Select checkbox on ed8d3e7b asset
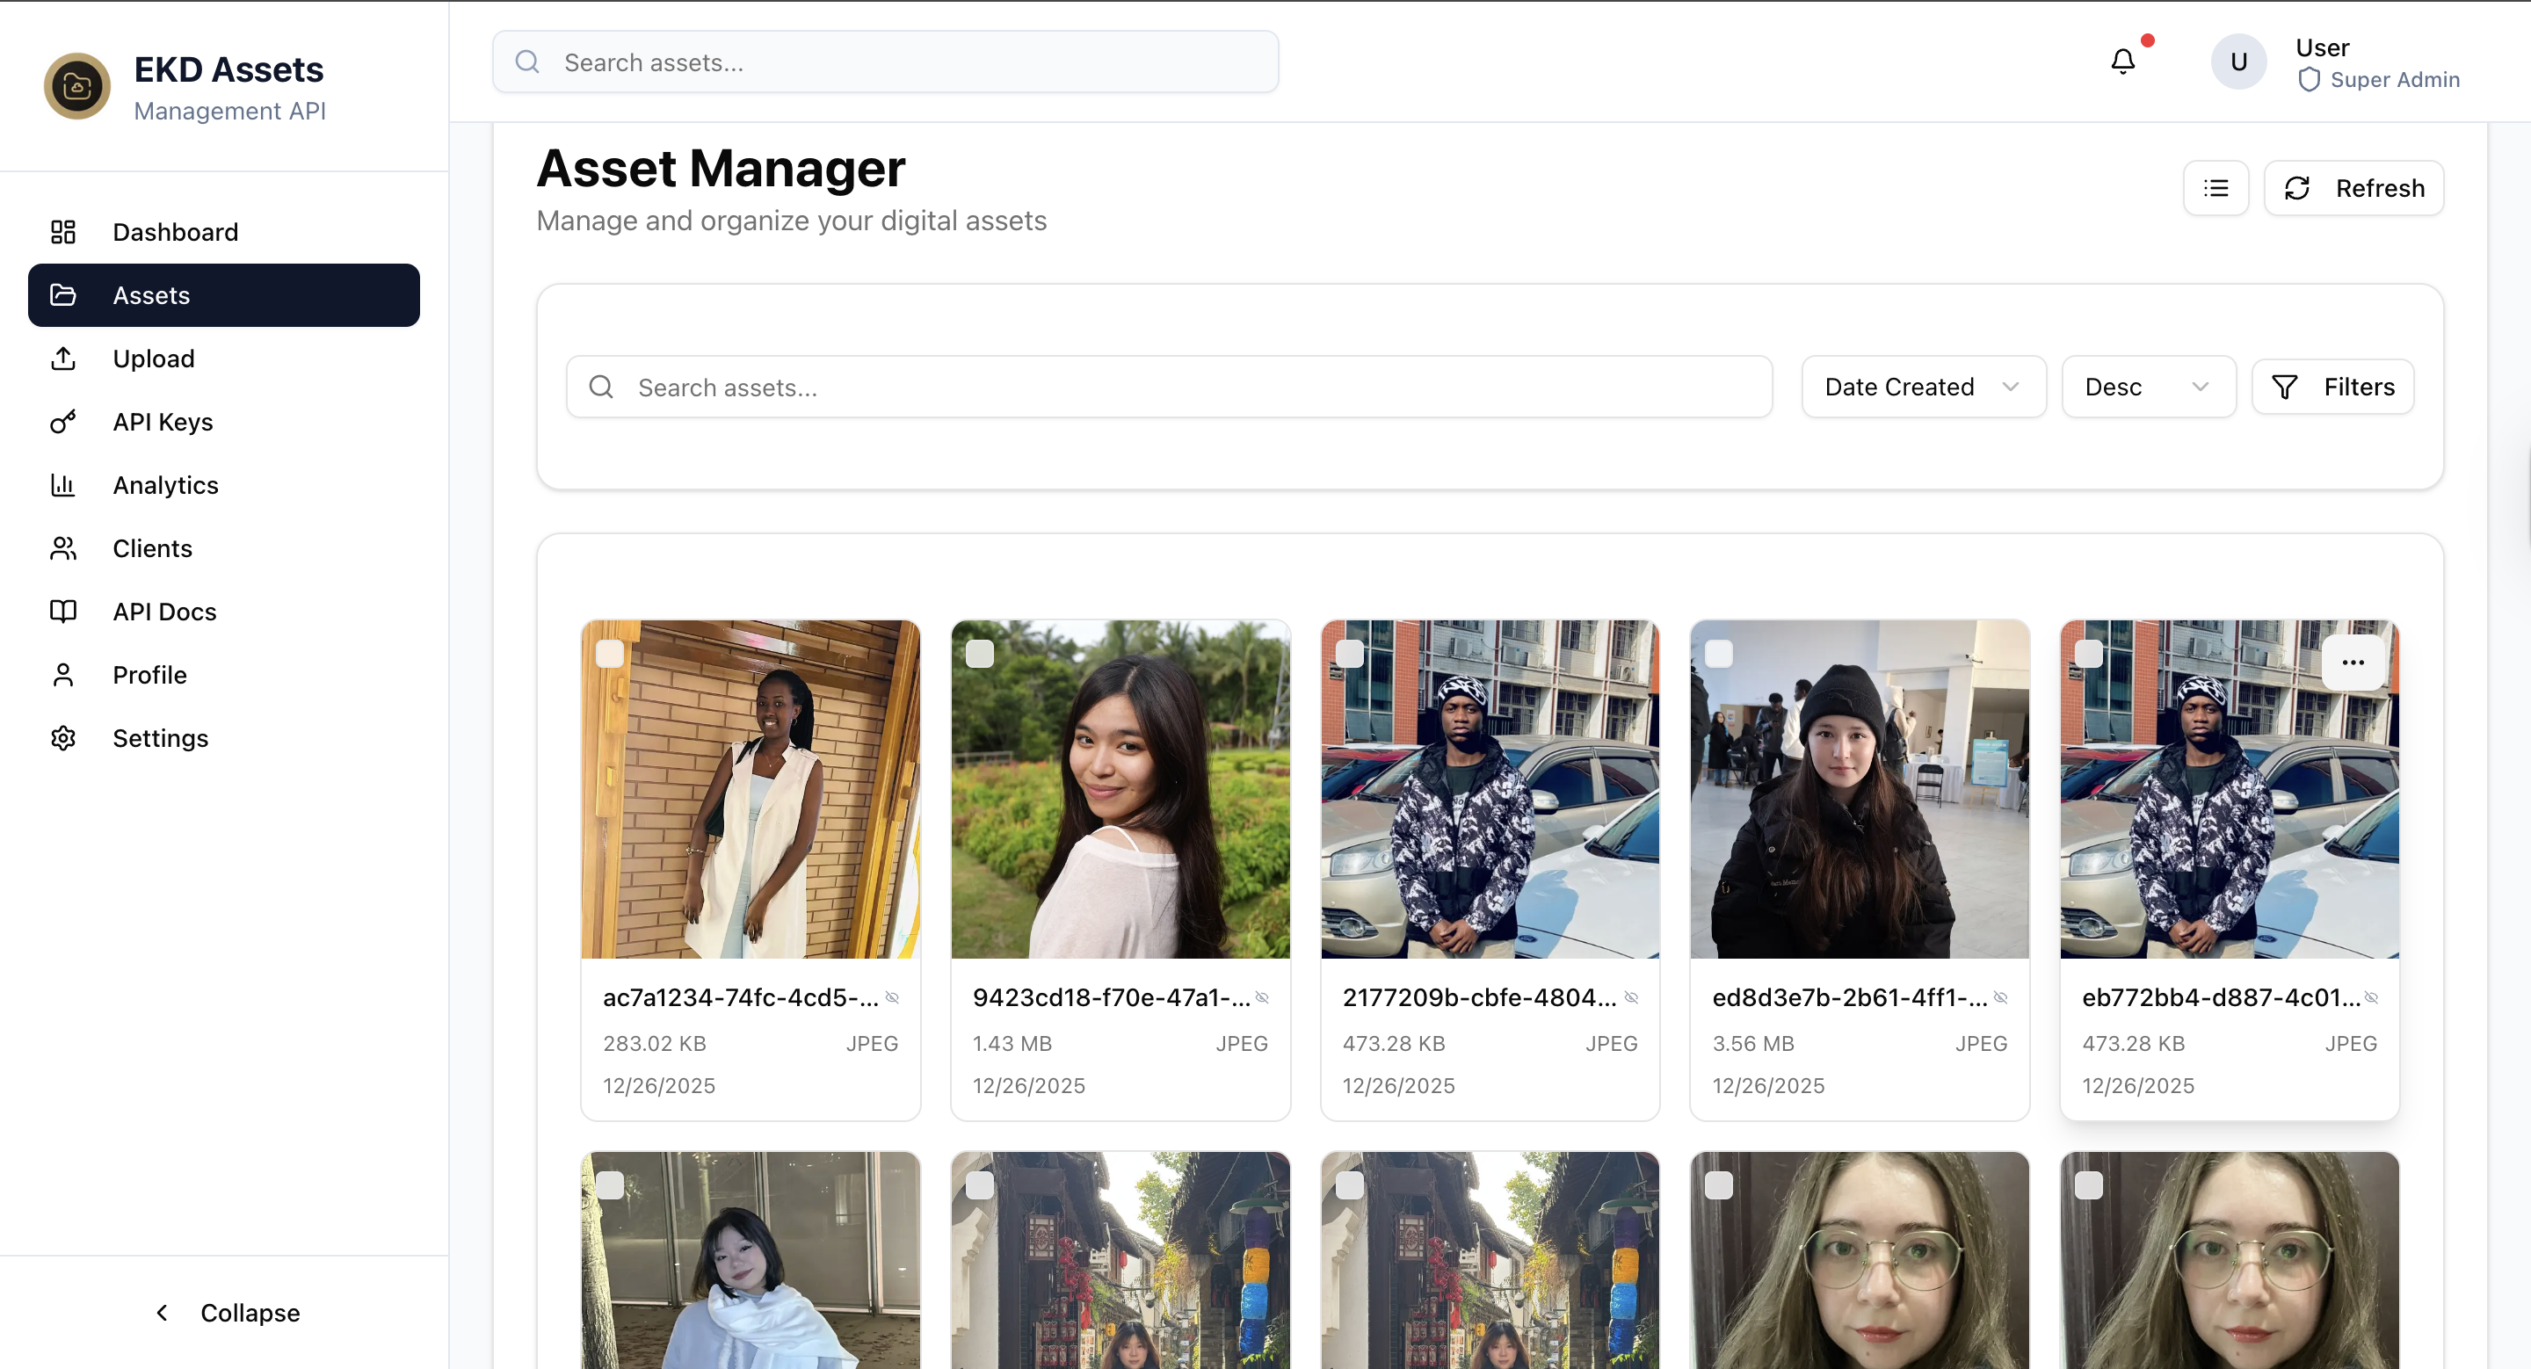The image size is (2531, 1369). (x=1718, y=654)
